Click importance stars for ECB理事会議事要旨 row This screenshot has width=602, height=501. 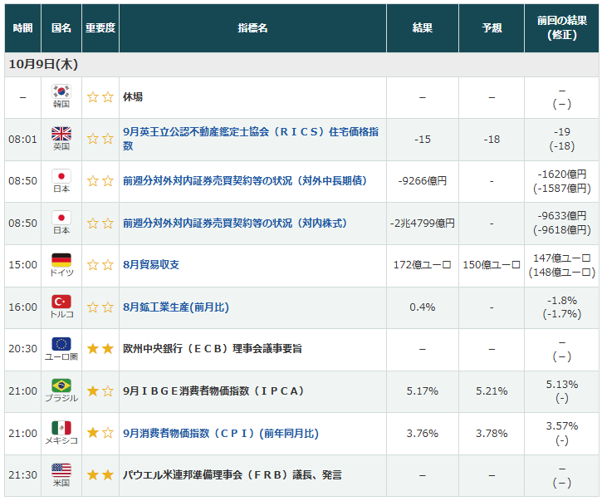coord(100,349)
